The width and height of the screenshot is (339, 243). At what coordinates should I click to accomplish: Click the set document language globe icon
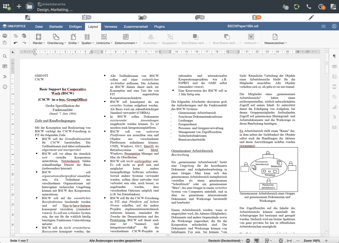pos(248,241)
